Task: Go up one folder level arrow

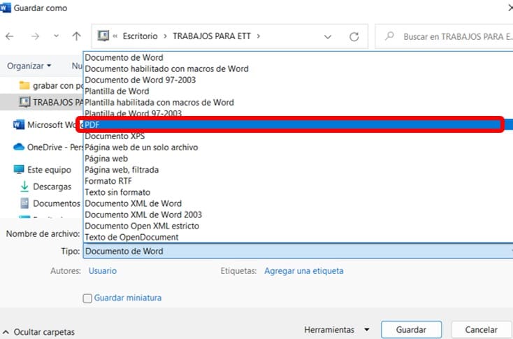Action: (x=76, y=36)
